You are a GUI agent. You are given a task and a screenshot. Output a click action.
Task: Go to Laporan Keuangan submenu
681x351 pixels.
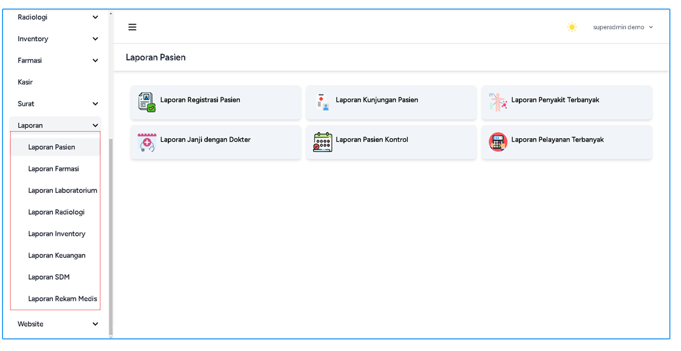click(x=56, y=256)
